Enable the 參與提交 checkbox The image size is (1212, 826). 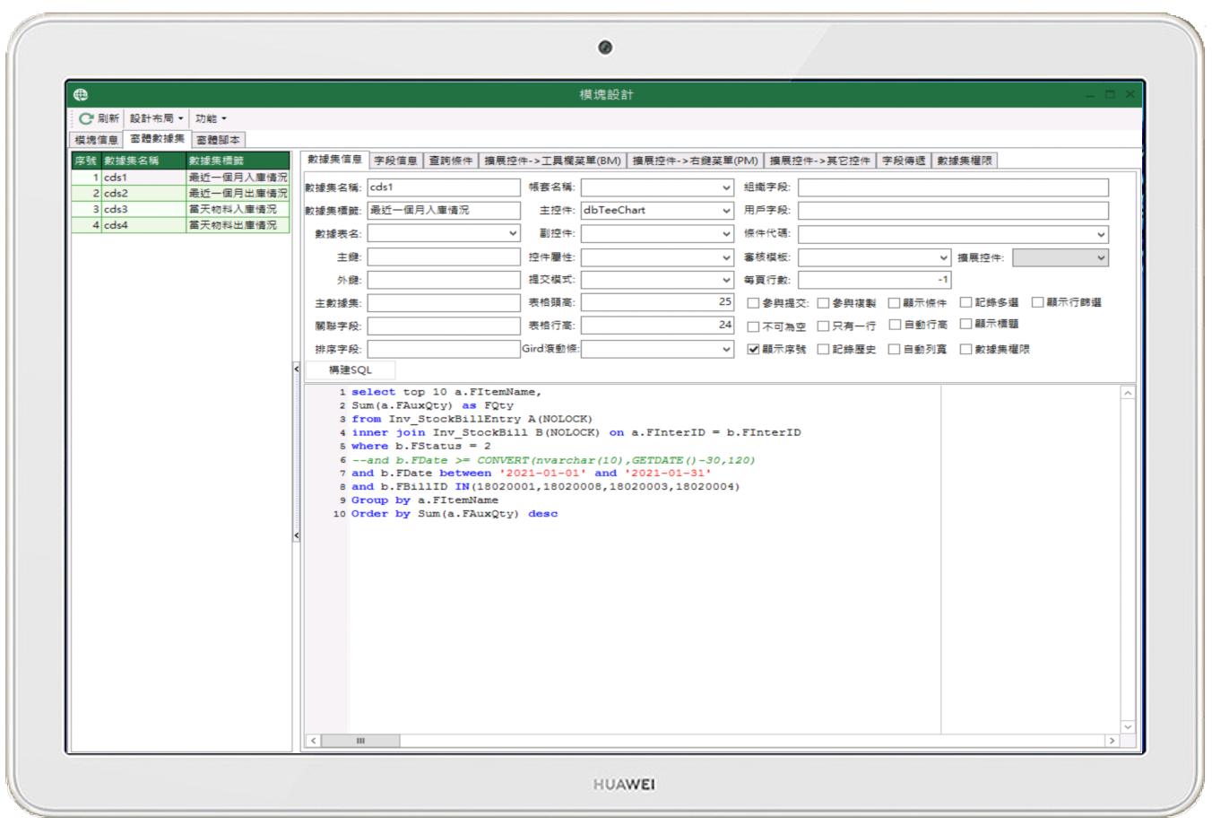click(x=753, y=303)
